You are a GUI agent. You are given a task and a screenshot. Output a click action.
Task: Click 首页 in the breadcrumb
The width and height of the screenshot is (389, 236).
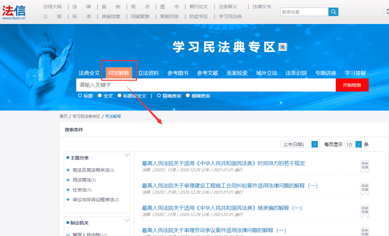[63, 116]
